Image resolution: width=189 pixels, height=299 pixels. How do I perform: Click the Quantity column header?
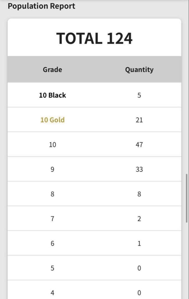tap(139, 69)
